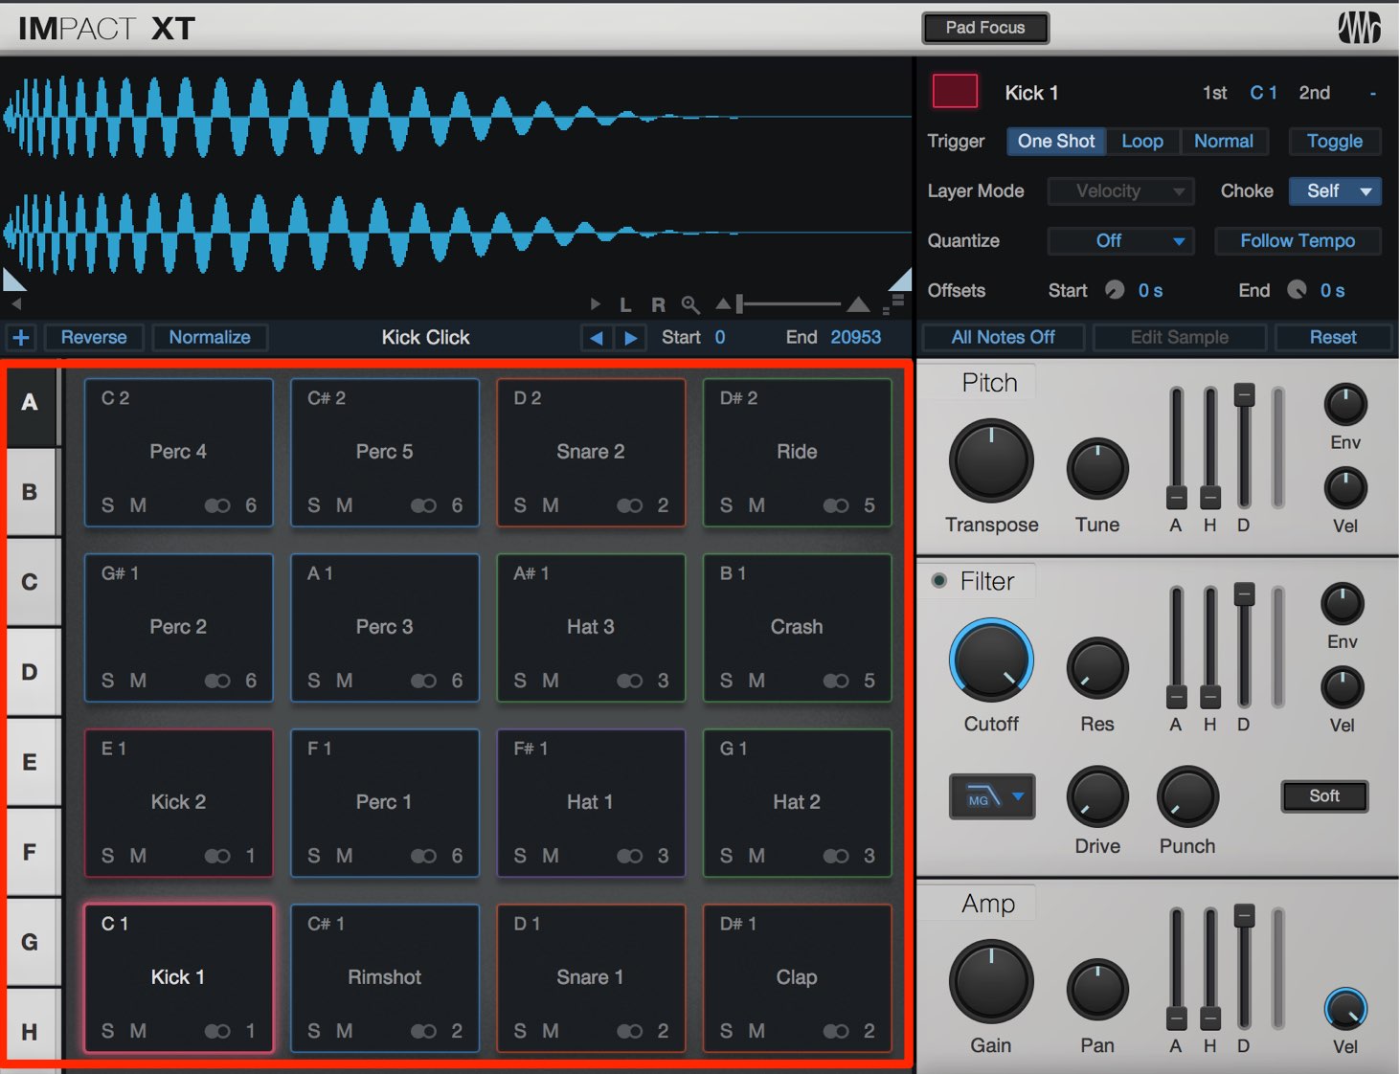The image size is (1400, 1074).
Task: Click the End offset knob icon
Action: point(1297,290)
